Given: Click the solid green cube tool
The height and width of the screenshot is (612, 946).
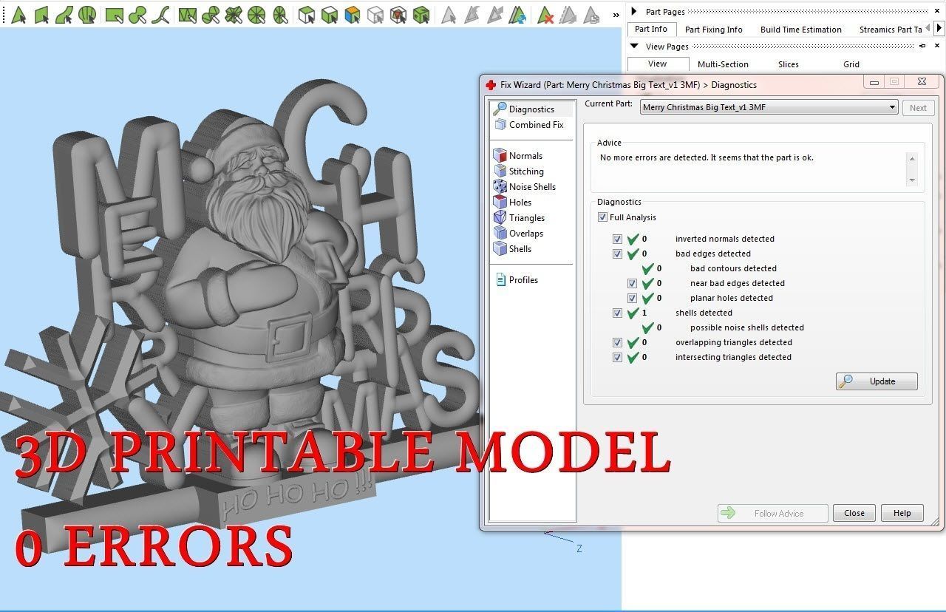Looking at the screenshot, I should click(x=421, y=14).
